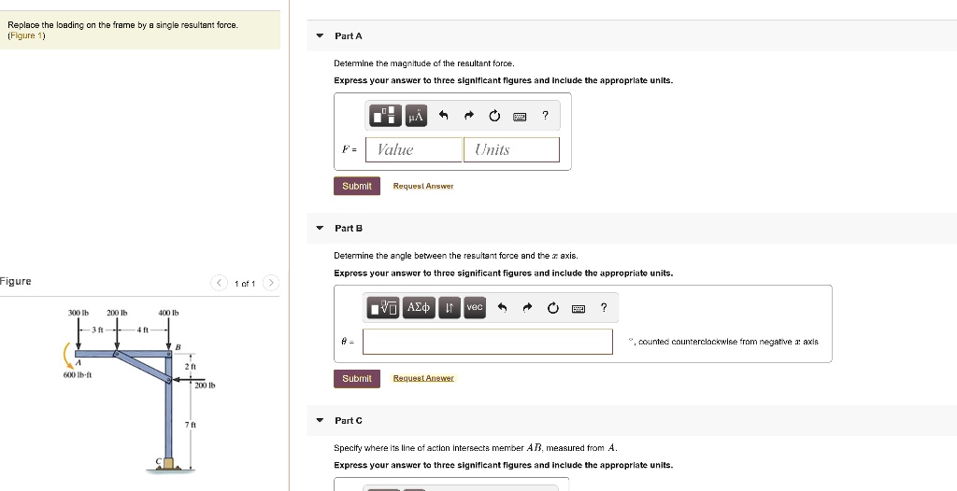Viewport: 957px width, 491px height.
Task: Collapse Part B section triangle
Action: [x=320, y=228]
